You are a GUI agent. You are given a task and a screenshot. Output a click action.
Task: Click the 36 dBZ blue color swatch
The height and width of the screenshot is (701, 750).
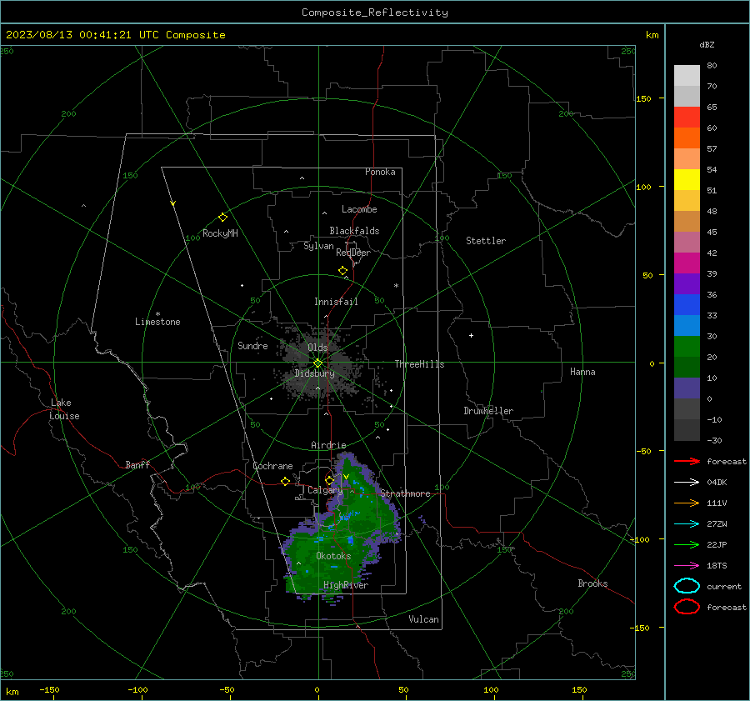coord(687,305)
